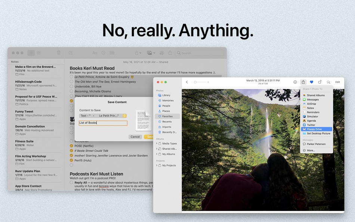This screenshot has width=355, height=222.
Task: Insert table using Notes toolbar icon
Action: pos(112,53)
